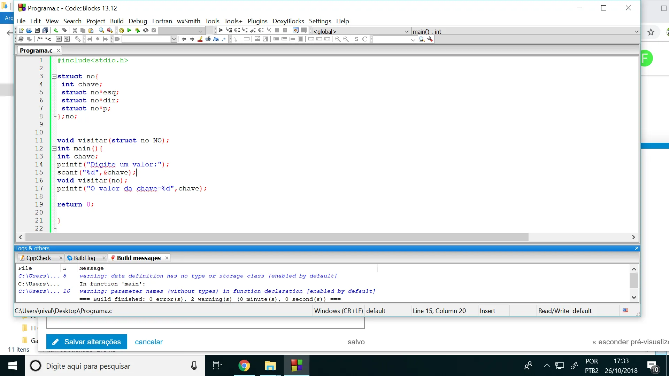The image size is (669, 376).
Task: Click the New file toolbar icon
Action: coord(21,30)
